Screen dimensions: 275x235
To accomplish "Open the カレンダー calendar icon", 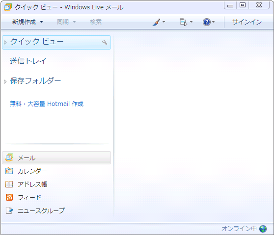I will point(9,171).
